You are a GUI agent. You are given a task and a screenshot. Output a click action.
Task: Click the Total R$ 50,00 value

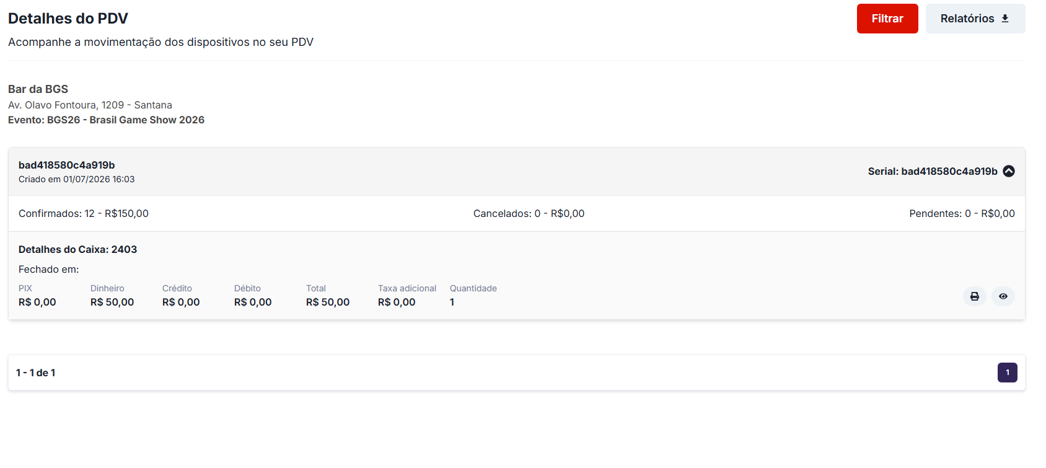pyautogui.click(x=328, y=302)
